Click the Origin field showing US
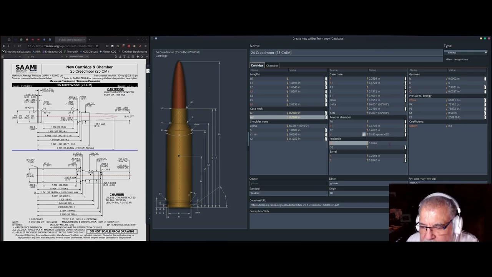The height and width of the screenshot is (277, 492). pyautogui.click(x=359, y=193)
